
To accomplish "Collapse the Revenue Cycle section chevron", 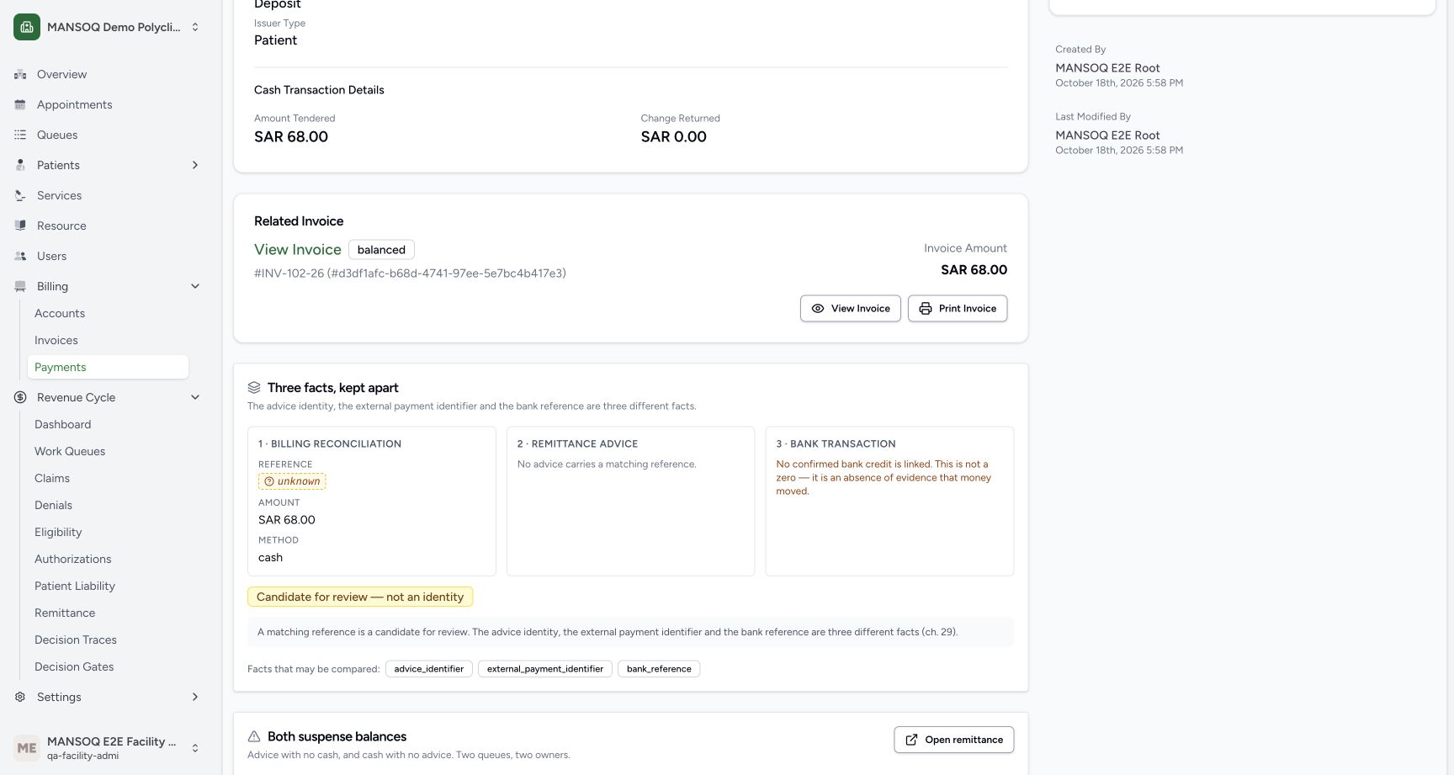I will point(195,397).
